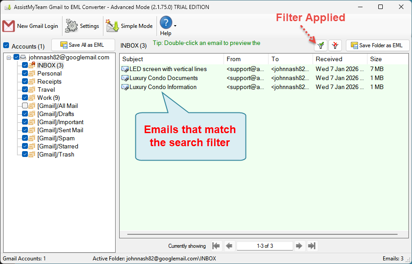Go to the next page arrow
Screen dimensions: 412x264
(x=299, y=246)
